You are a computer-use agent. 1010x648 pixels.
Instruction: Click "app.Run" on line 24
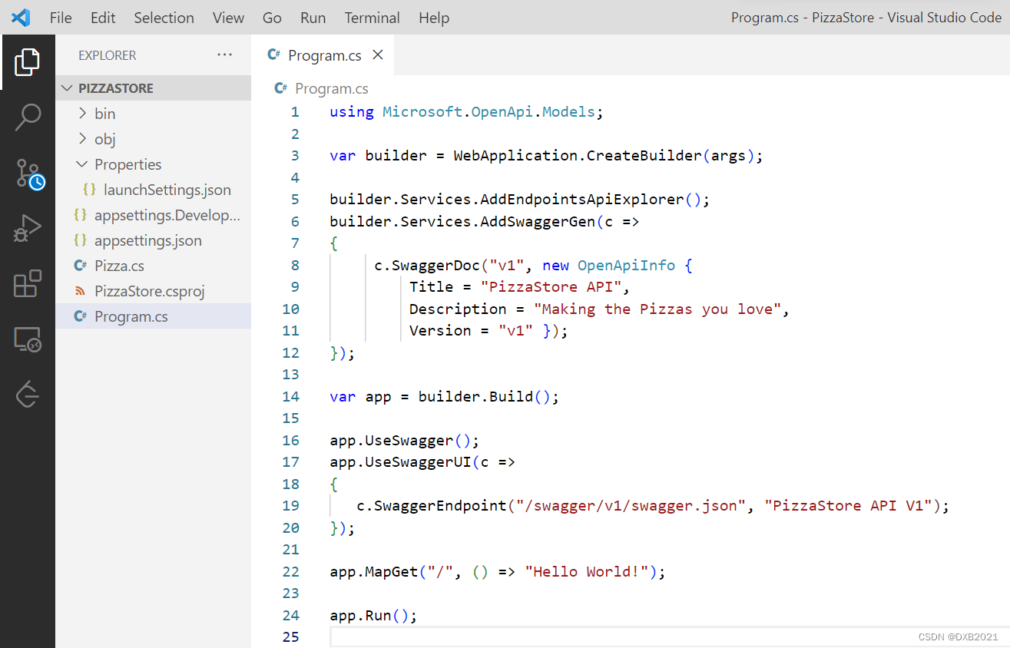(x=360, y=616)
